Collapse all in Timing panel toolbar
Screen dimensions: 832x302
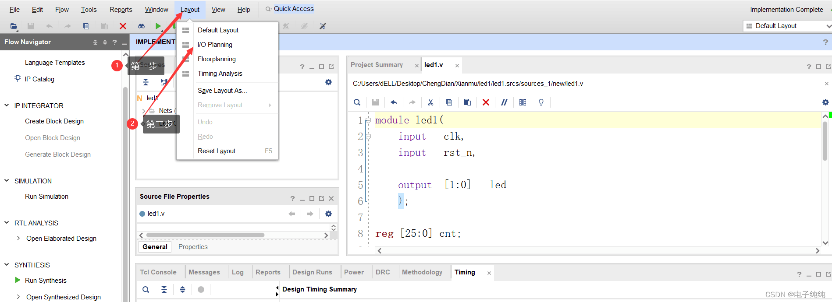tap(164, 289)
